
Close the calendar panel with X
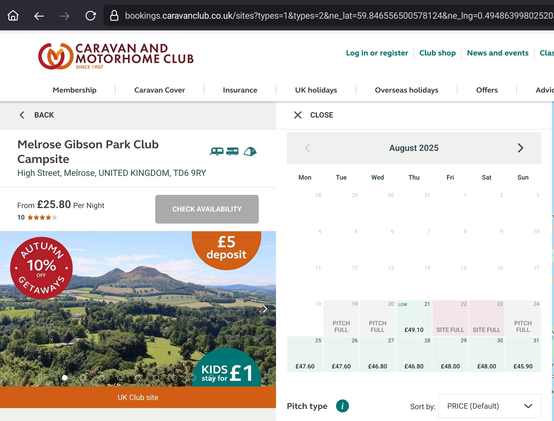[x=298, y=115]
